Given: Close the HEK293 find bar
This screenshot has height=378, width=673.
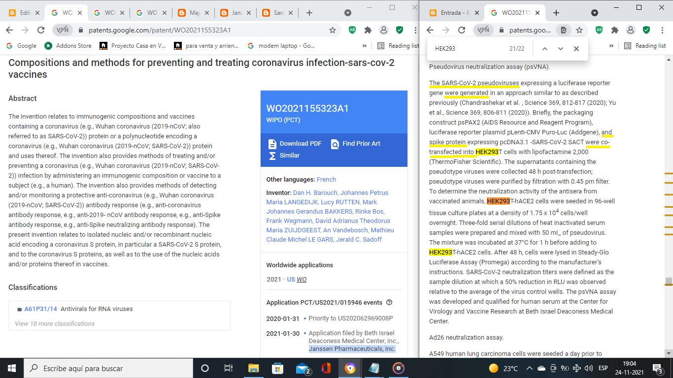Looking at the screenshot, I should pyautogui.click(x=576, y=49).
